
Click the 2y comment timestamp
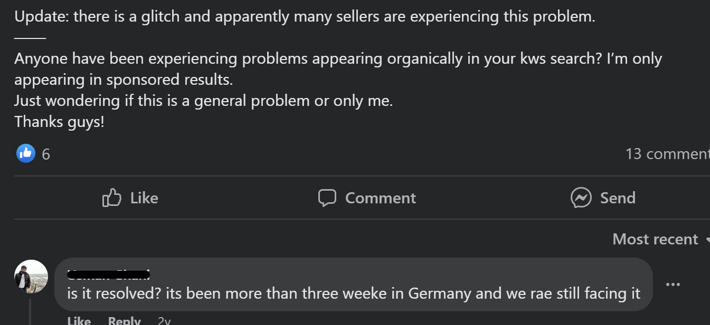pos(164,320)
